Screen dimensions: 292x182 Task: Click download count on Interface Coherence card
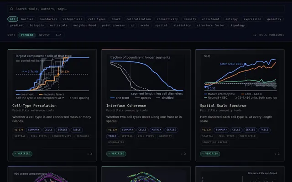click(x=183, y=154)
